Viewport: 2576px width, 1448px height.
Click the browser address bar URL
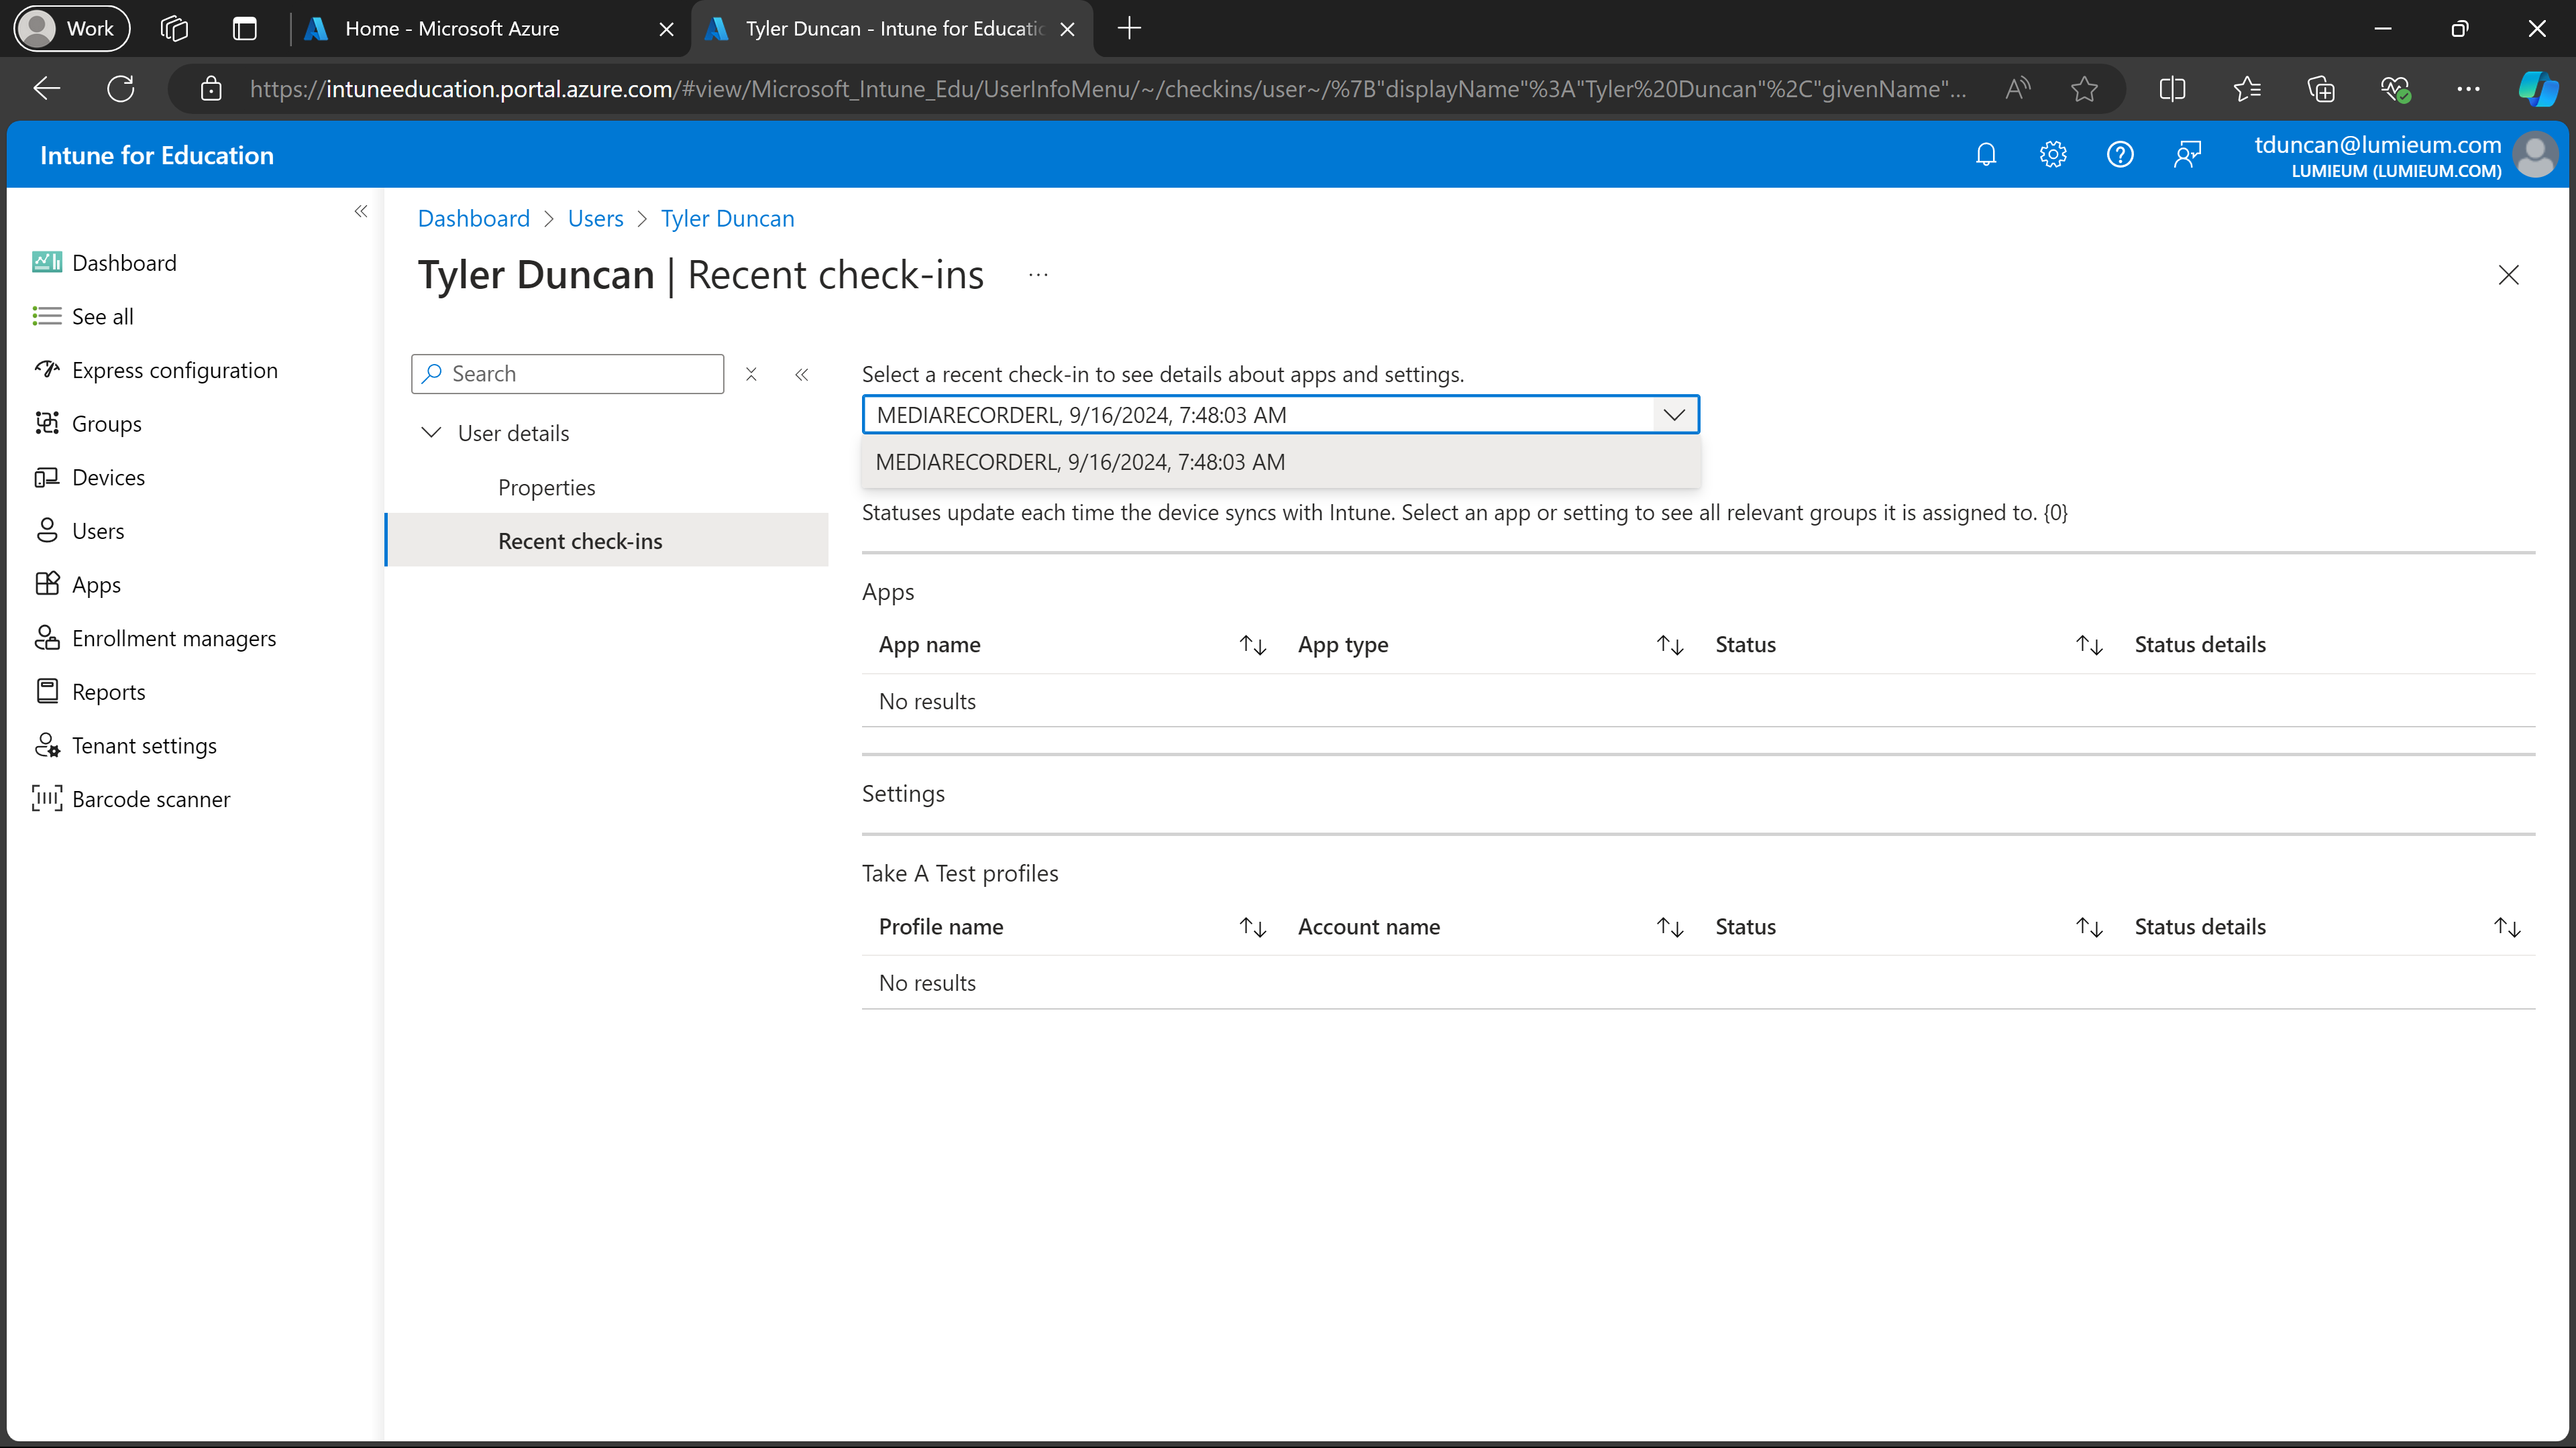click(x=1107, y=89)
